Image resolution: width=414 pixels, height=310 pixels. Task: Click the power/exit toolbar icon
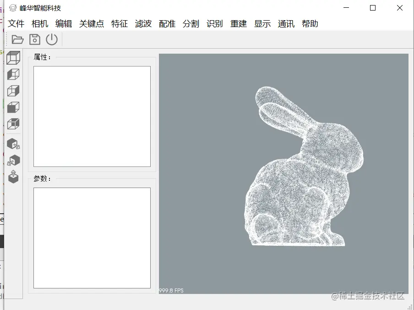(x=51, y=39)
